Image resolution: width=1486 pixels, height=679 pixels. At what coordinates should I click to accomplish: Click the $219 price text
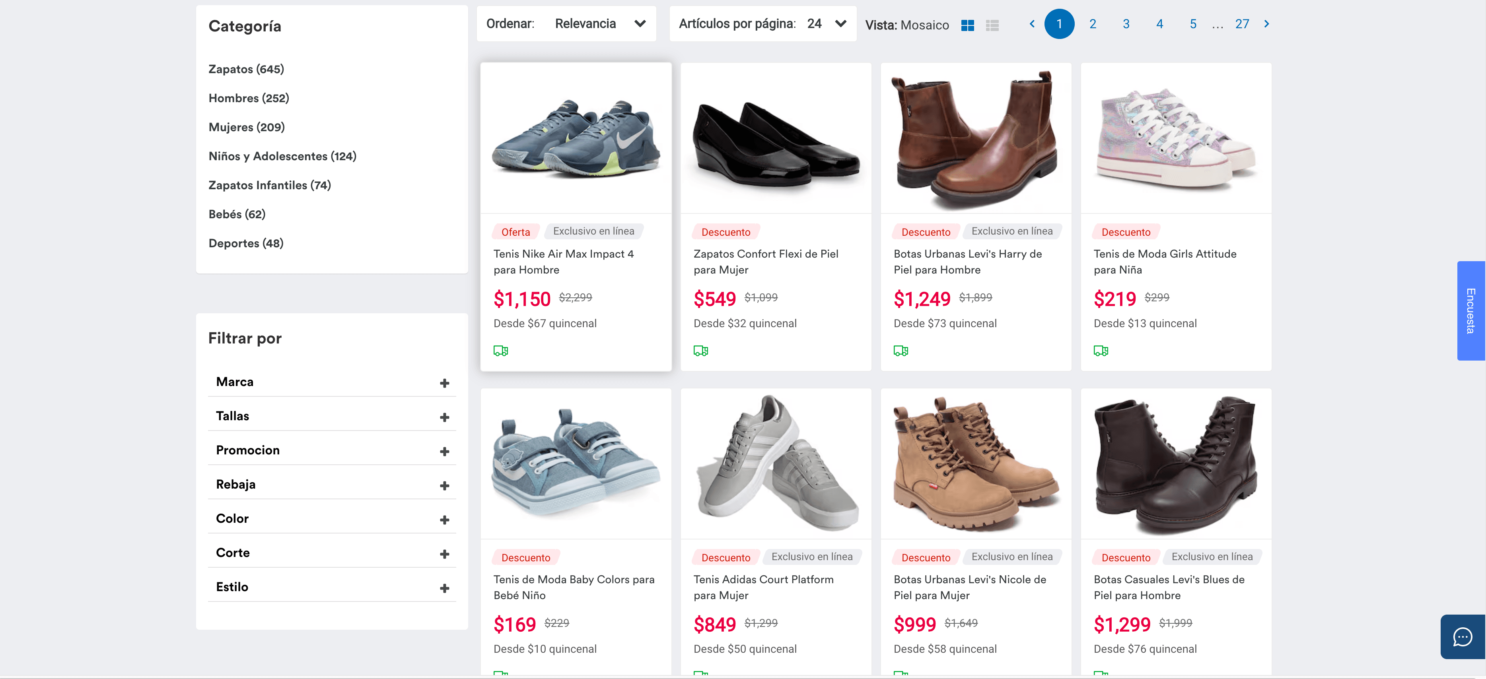1115,299
